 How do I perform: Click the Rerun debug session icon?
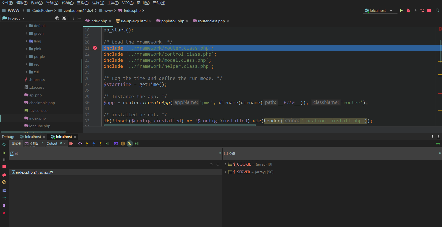4,144
